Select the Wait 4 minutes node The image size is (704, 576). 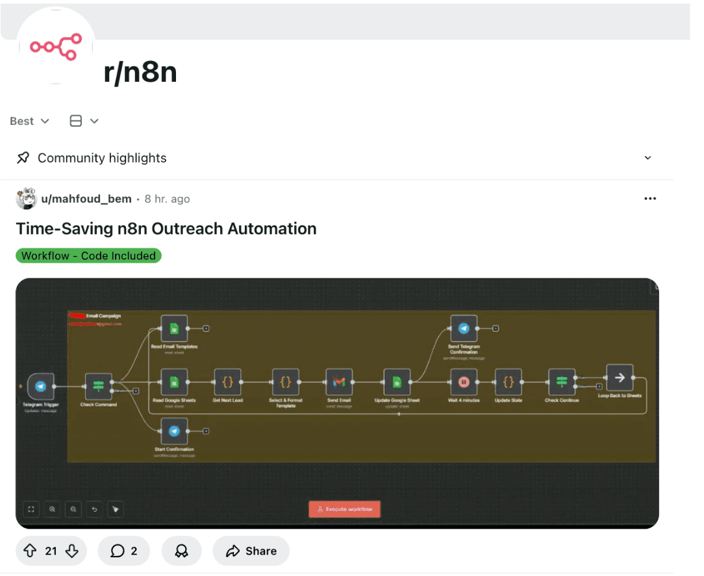(464, 382)
